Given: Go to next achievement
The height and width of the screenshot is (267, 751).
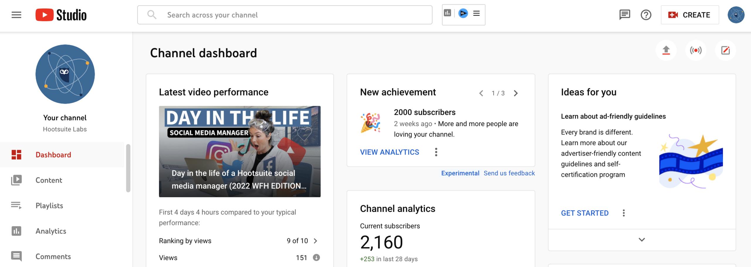Looking at the screenshot, I should pos(516,93).
